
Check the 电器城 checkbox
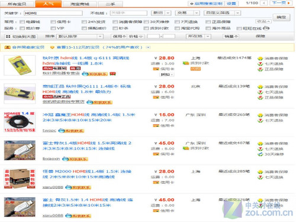pyautogui.click(x=22, y=22)
